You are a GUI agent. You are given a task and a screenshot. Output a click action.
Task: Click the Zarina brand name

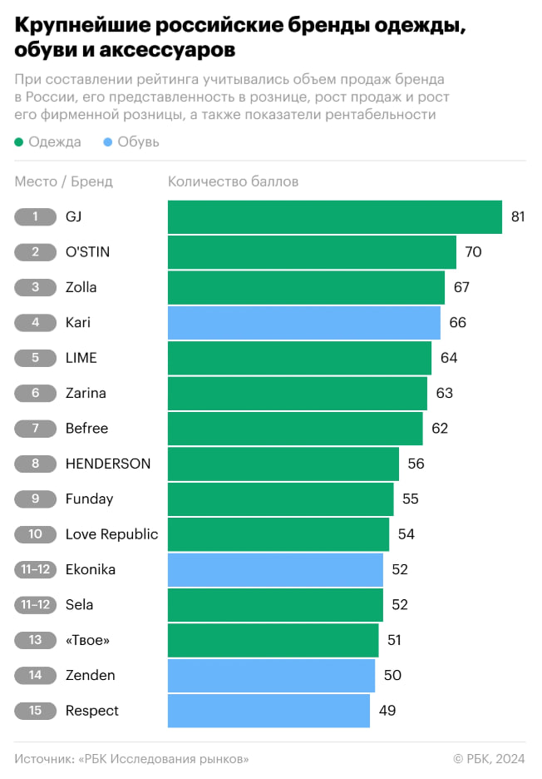(x=86, y=393)
